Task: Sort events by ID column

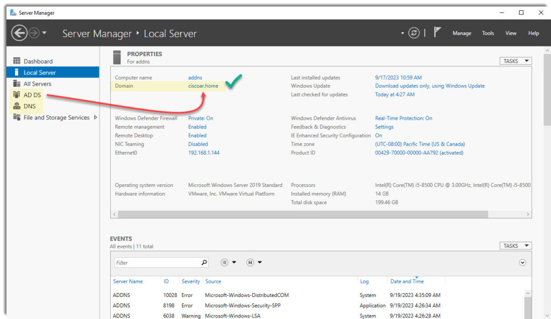Action: pos(166,281)
